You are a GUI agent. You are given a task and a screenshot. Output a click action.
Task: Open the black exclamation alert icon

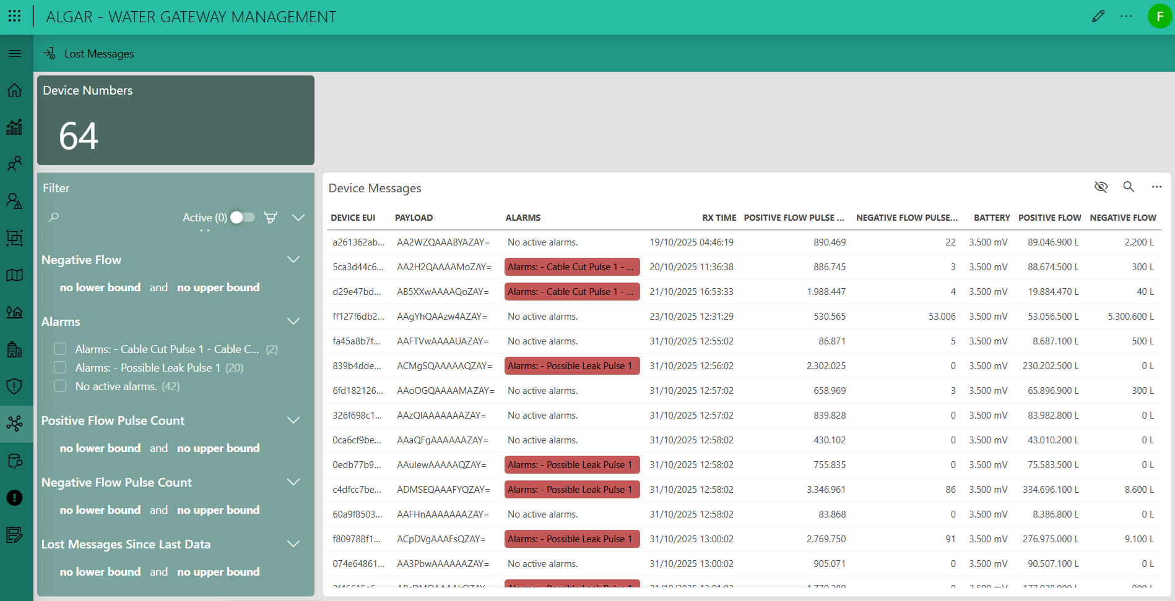[15, 498]
